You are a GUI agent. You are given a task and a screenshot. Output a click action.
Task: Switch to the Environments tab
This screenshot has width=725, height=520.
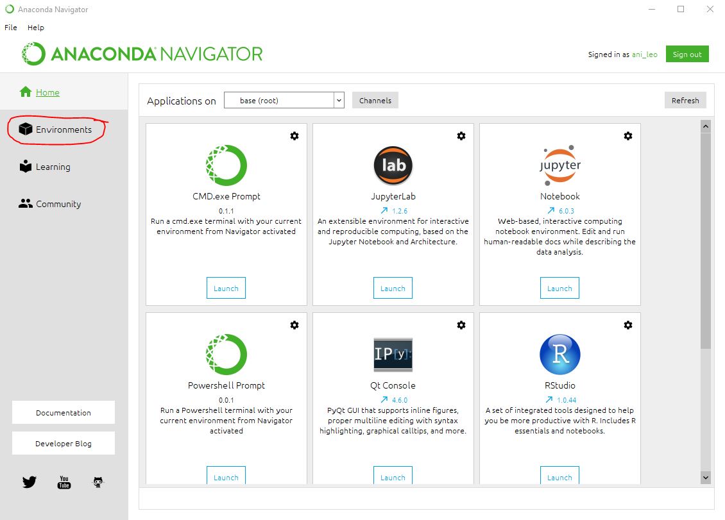64,130
